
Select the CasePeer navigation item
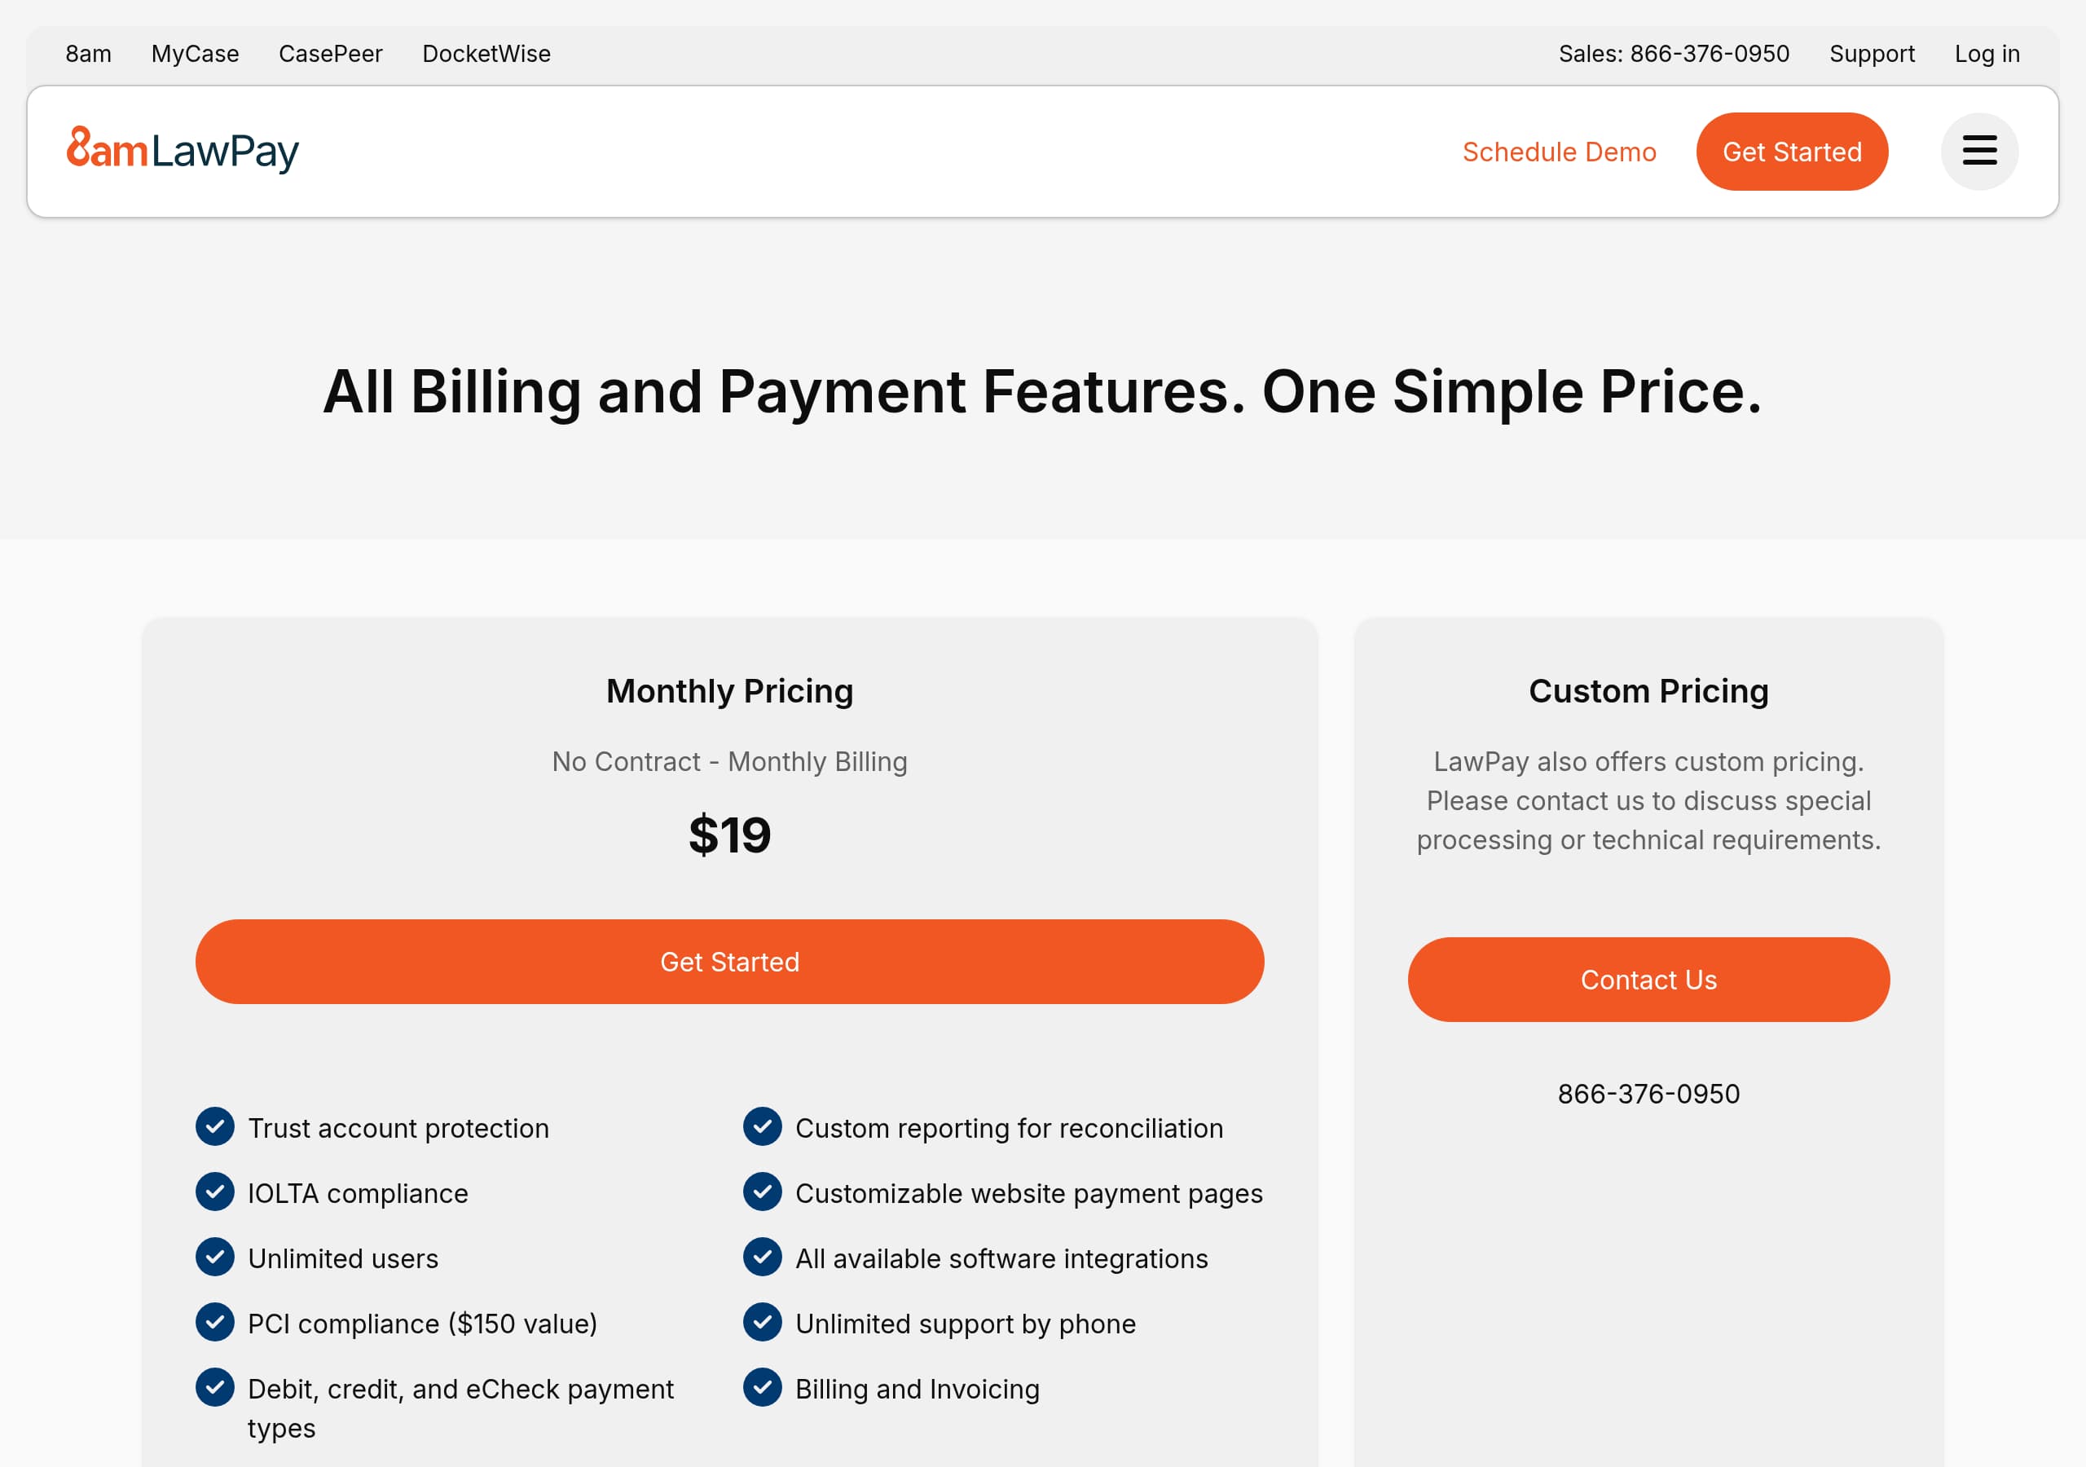[331, 54]
